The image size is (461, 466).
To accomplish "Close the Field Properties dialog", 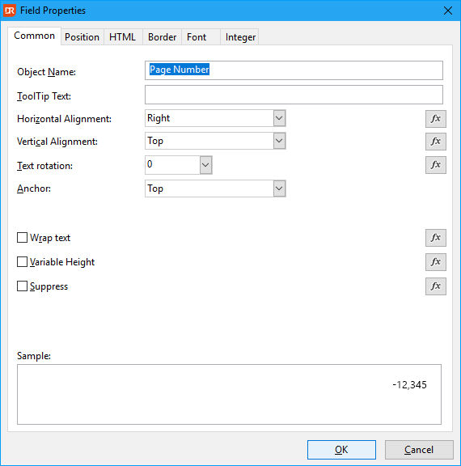I will 448,11.
